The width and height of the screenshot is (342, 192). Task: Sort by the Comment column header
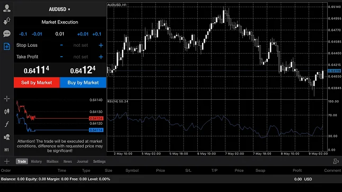[332, 170]
